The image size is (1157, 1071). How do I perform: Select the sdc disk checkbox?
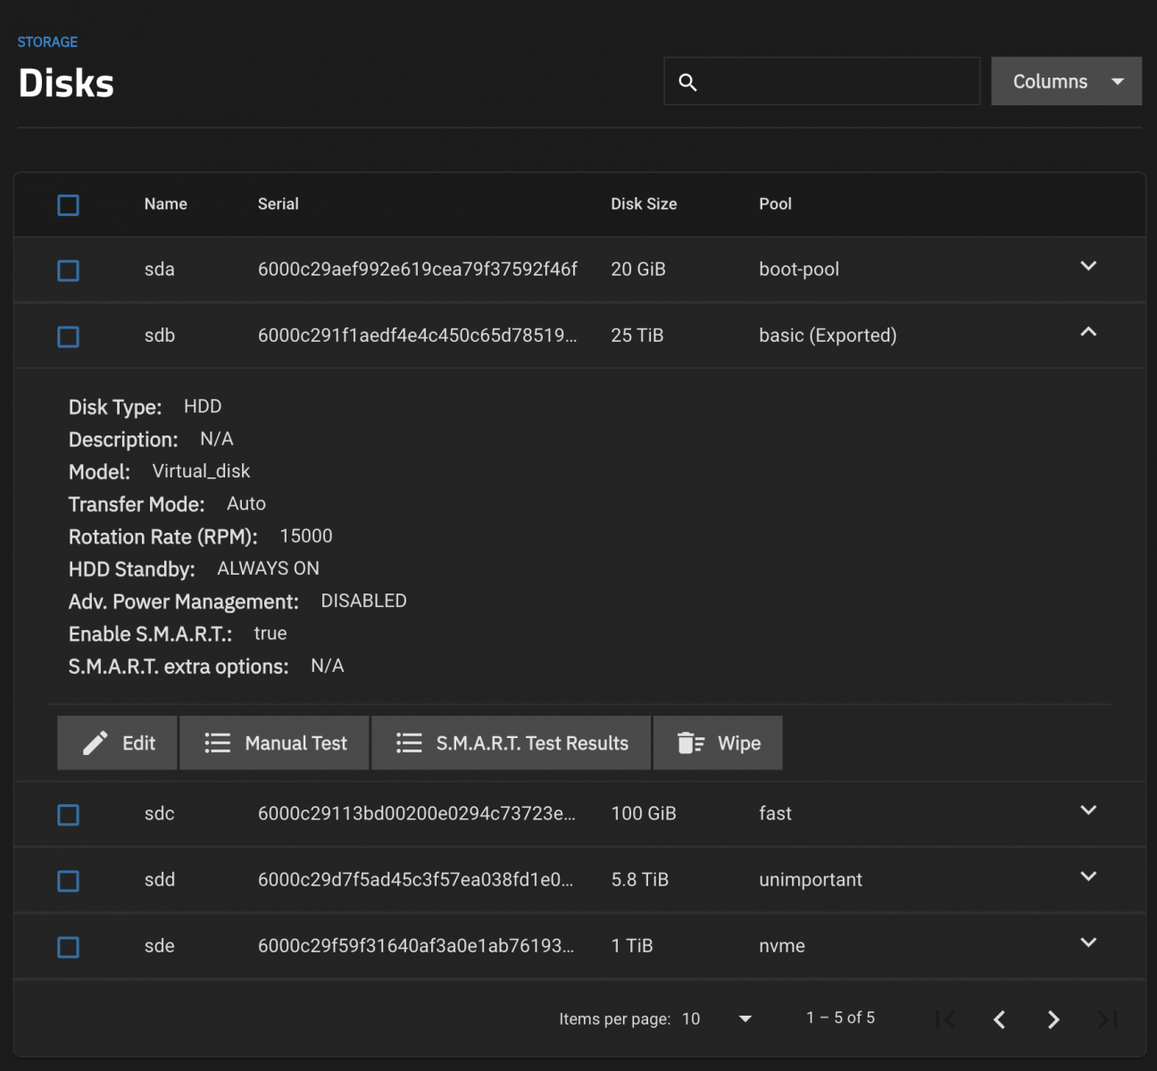point(68,815)
